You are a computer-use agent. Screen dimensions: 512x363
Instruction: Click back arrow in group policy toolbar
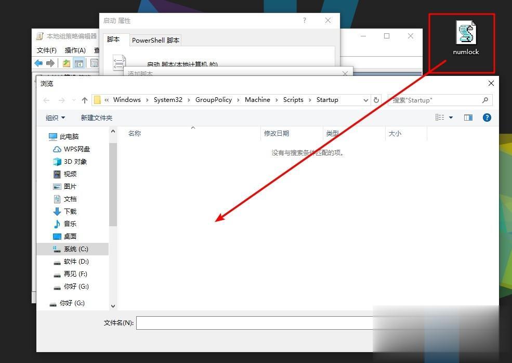pyautogui.click(x=38, y=63)
